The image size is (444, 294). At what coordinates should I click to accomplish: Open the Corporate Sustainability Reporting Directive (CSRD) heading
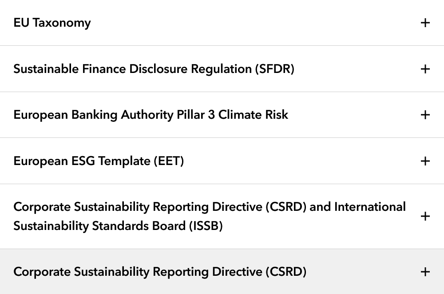(160, 272)
